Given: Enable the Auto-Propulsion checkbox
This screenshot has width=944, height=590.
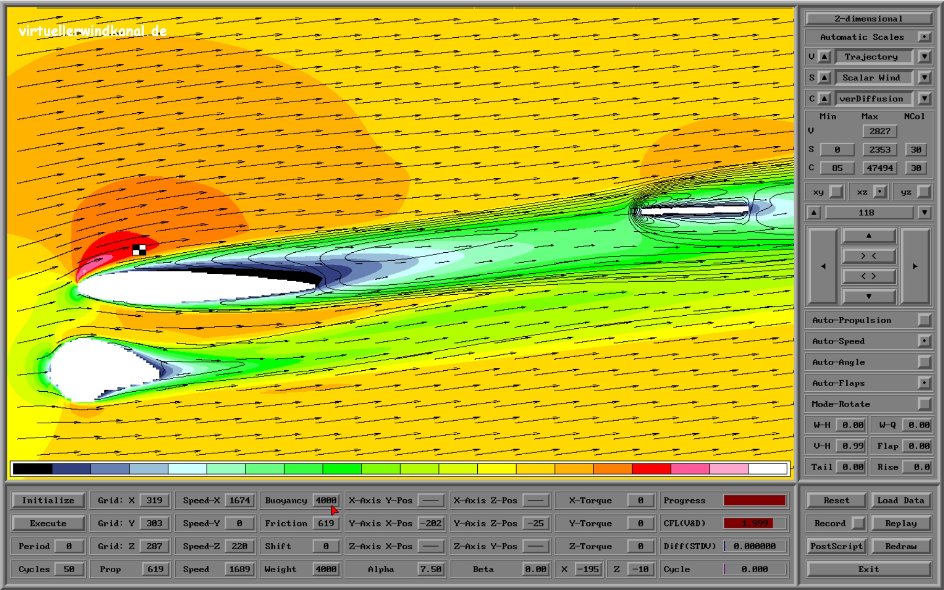Looking at the screenshot, I should (924, 320).
